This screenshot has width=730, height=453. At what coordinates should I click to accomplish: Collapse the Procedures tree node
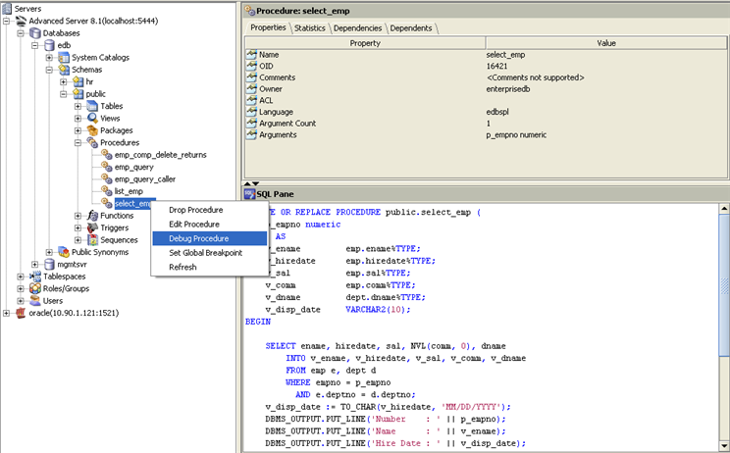78,142
